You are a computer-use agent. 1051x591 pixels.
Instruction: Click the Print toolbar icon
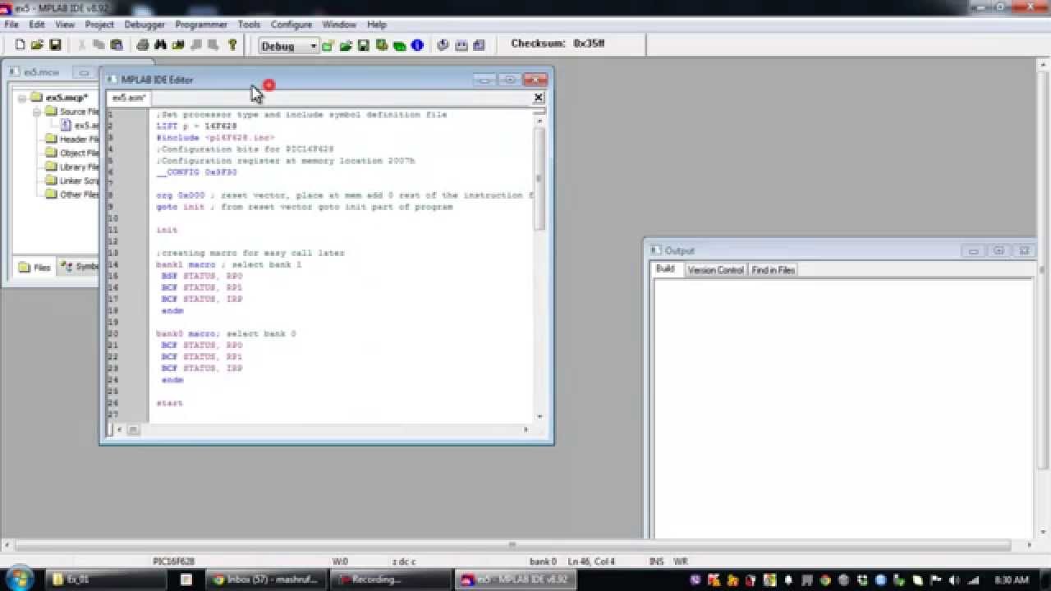[143, 45]
